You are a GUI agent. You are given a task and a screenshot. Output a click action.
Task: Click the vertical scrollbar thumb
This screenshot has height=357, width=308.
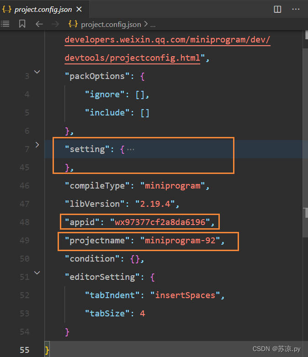point(305,143)
